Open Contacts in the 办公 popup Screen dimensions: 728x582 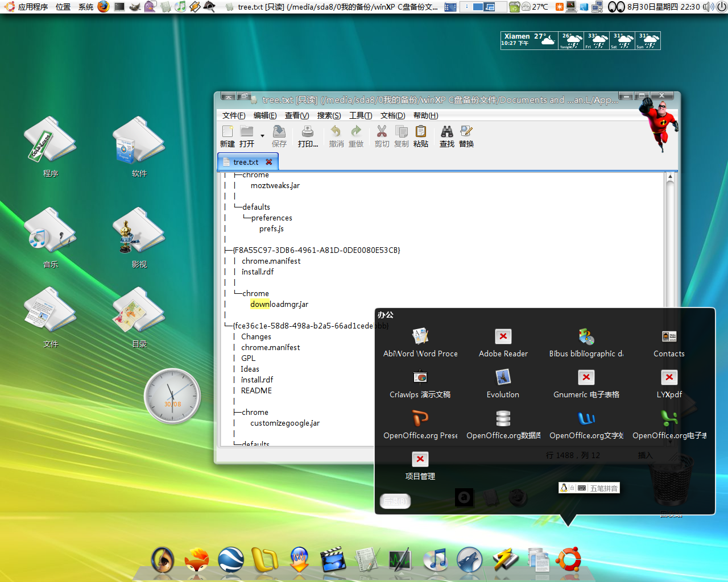669,343
